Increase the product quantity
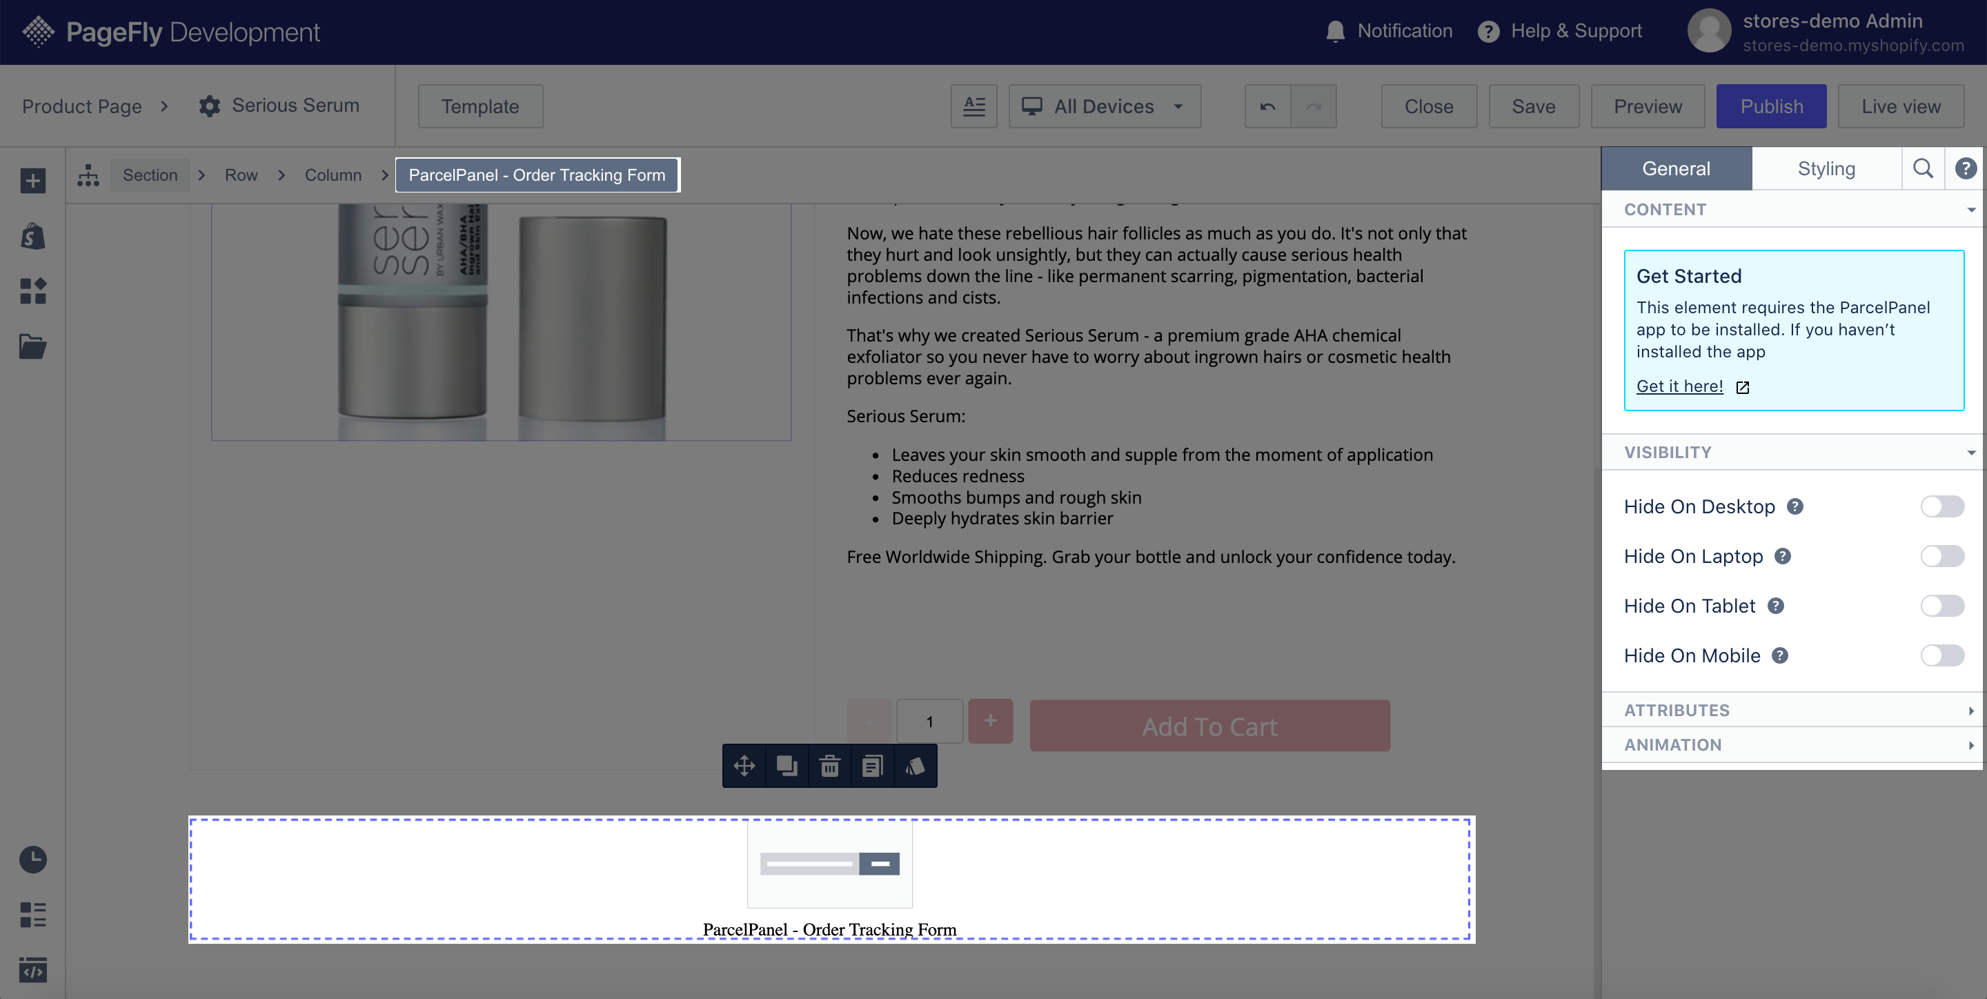This screenshot has height=999, width=1987. click(x=991, y=721)
